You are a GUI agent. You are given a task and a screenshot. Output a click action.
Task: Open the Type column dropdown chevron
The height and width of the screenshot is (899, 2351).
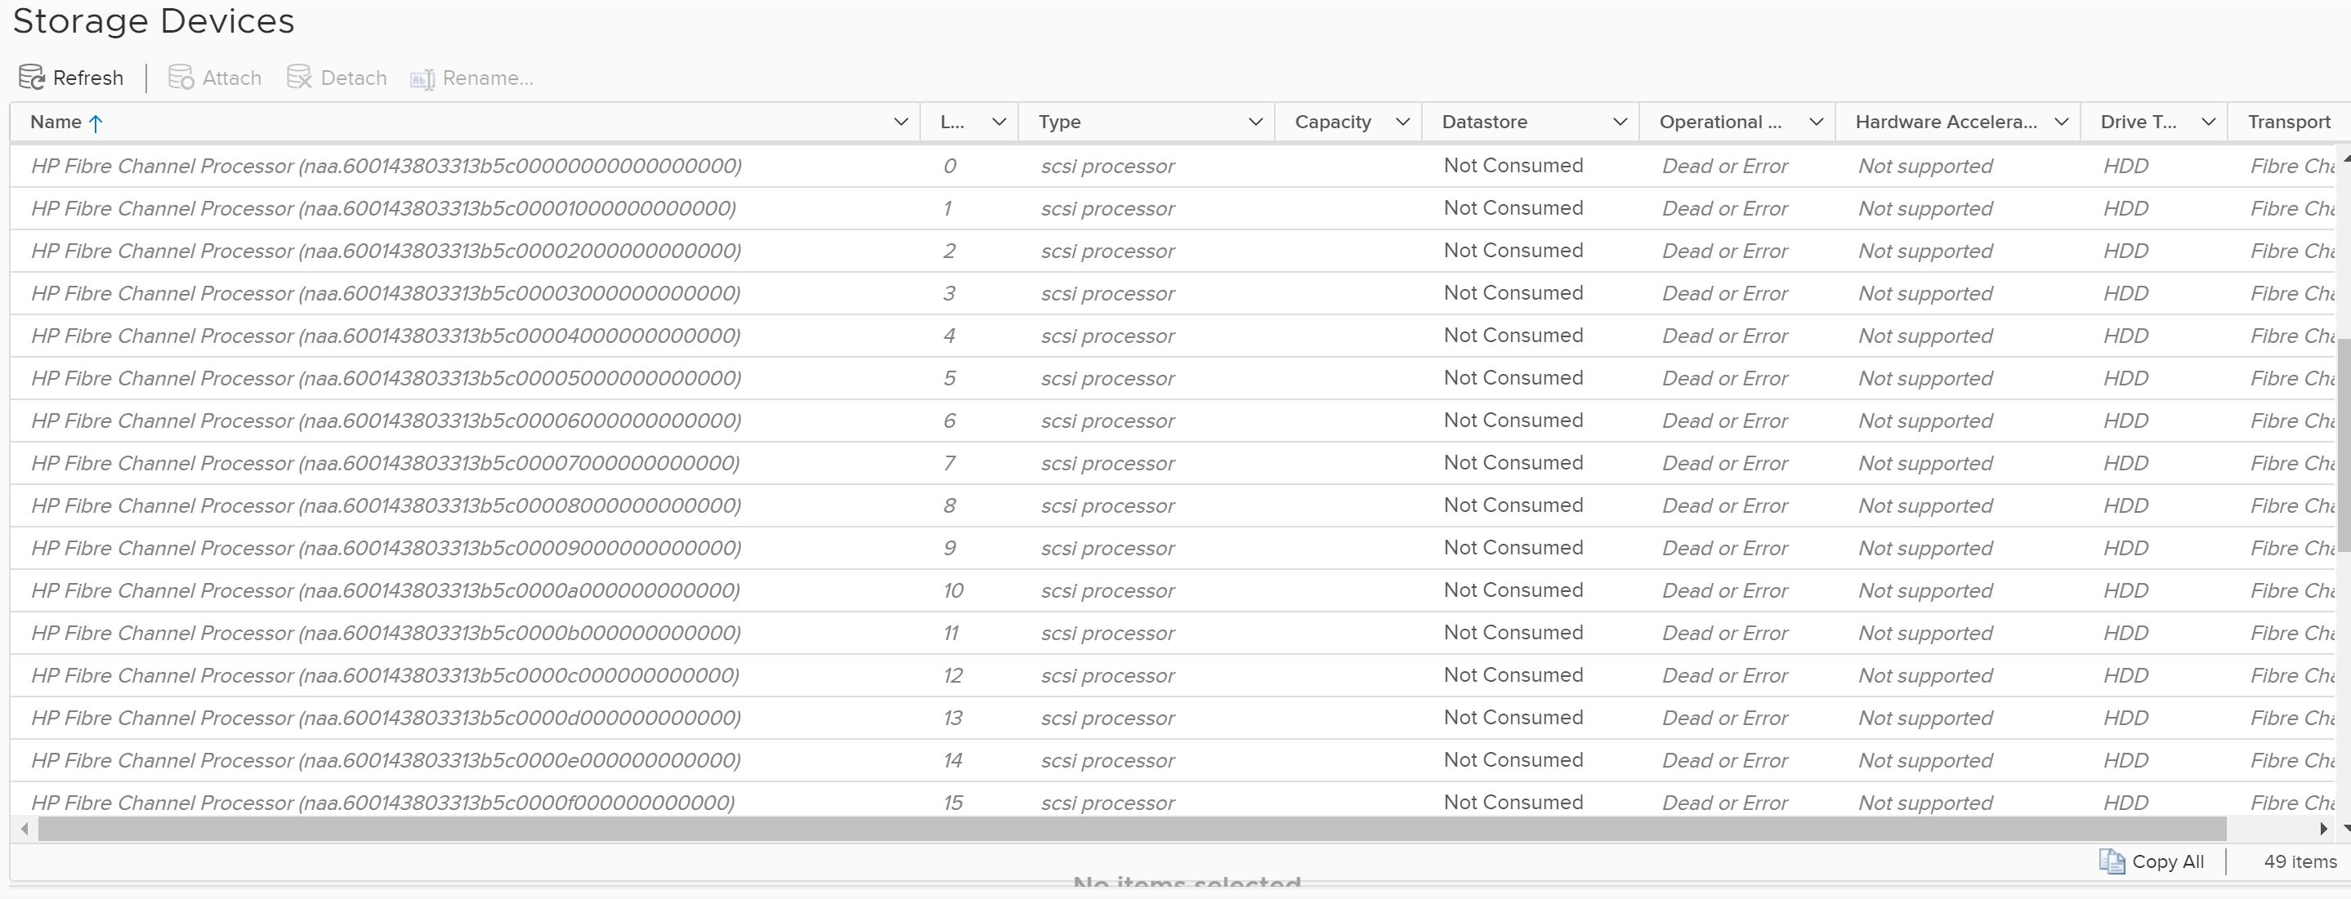click(1255, 122)
